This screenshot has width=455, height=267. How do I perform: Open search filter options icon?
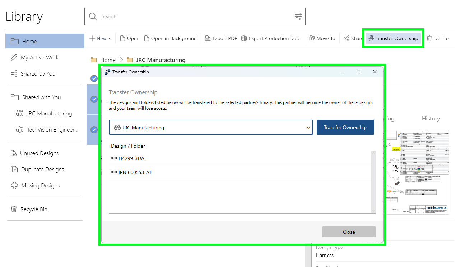click(298, 16)
